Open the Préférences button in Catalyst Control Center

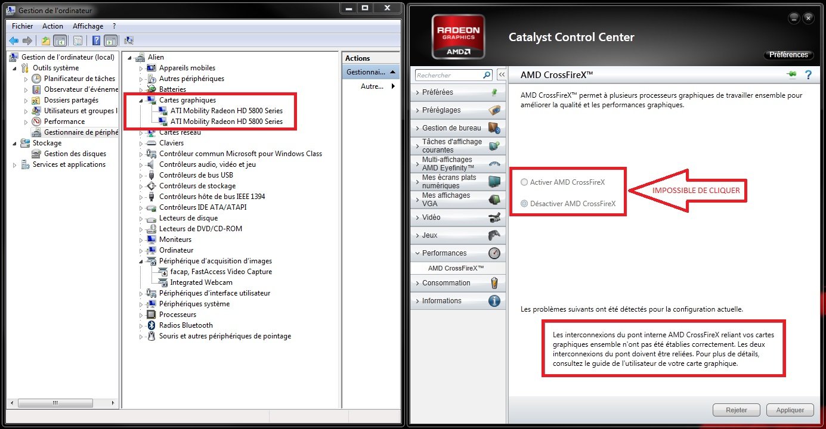[x=788, y=55]
